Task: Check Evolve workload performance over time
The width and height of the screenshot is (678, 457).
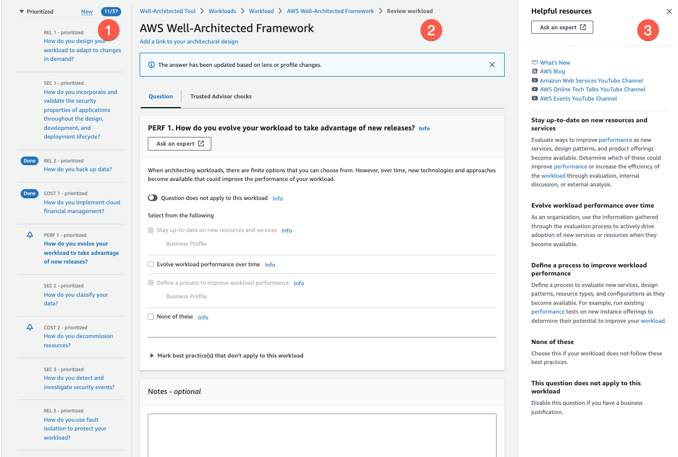Action: click(x=150, y=264)
